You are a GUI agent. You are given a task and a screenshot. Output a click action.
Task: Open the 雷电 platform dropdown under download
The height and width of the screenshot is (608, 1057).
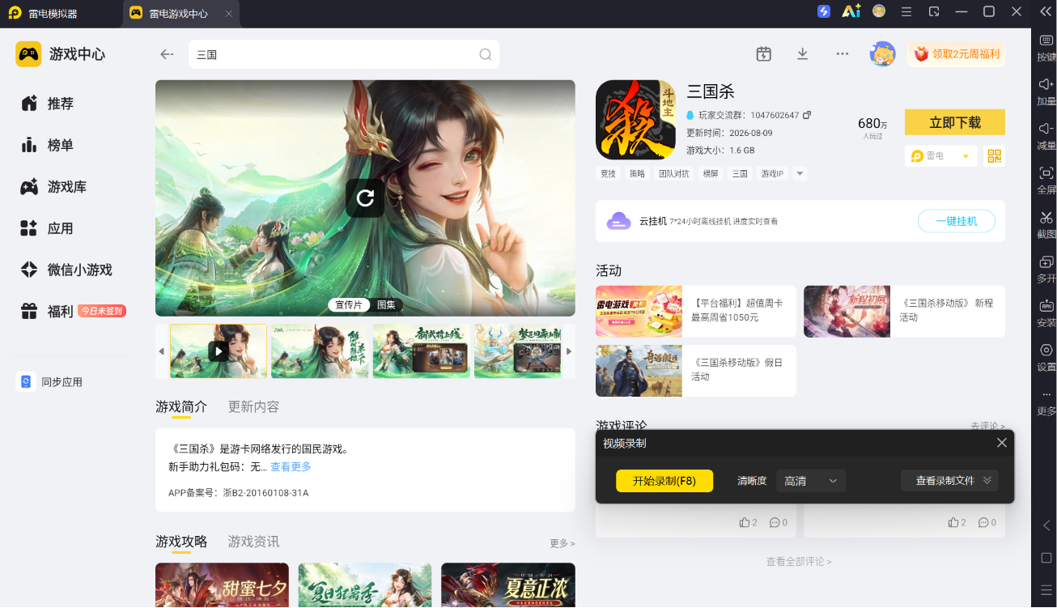pos(941,156)
